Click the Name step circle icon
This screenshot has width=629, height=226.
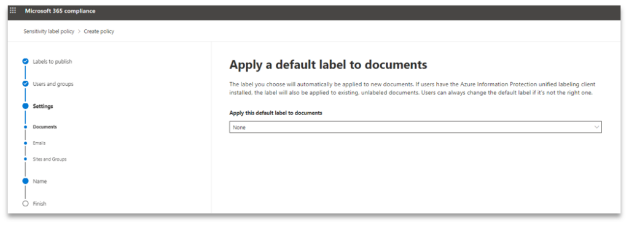(x=26, y=181)
